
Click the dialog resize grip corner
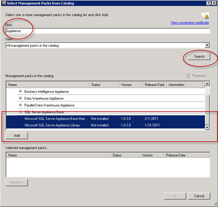[x=216, y=204]
